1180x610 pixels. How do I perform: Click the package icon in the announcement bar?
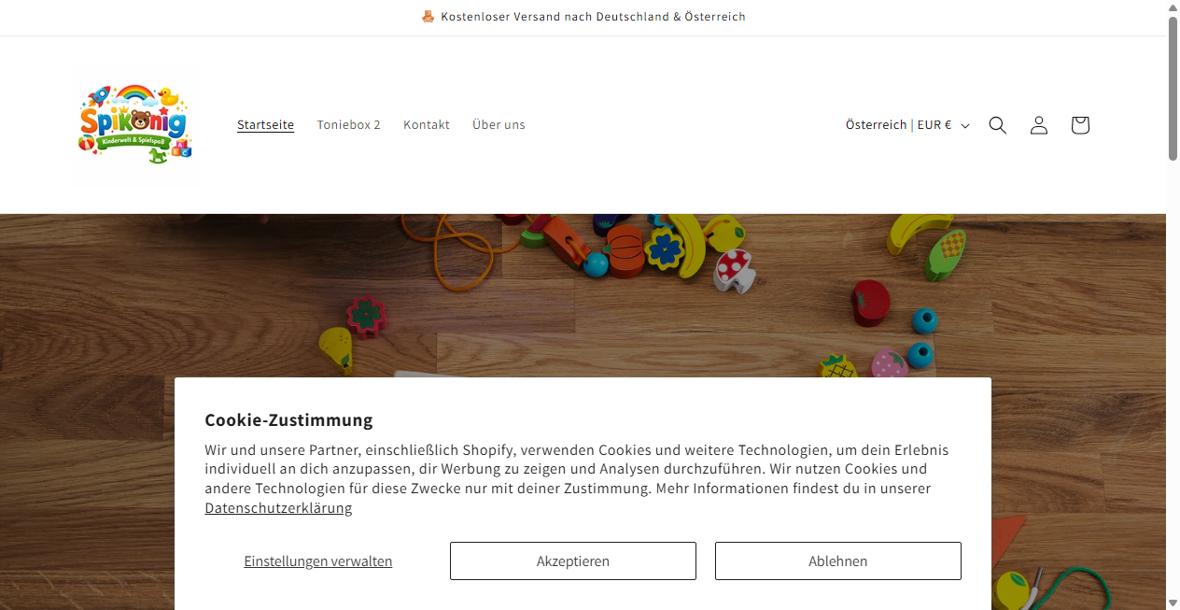(428, 16)
